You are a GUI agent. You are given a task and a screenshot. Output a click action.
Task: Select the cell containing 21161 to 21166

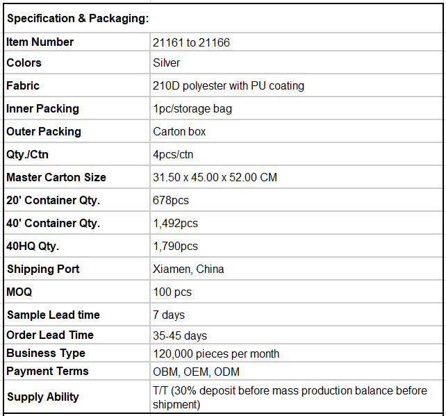pos(296,42)
